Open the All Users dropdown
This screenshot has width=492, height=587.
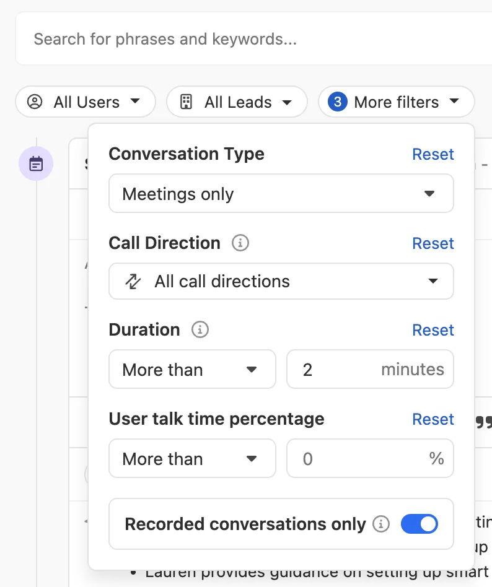pos(86,102)
